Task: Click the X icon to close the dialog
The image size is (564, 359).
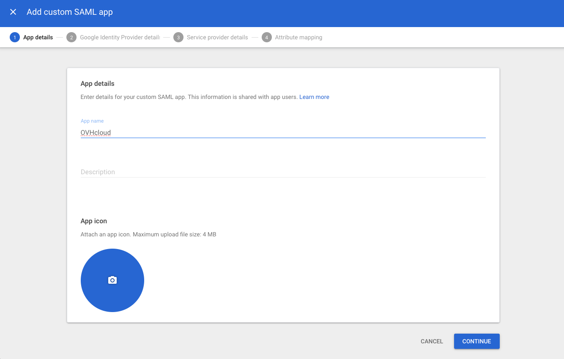Action: 13,12
